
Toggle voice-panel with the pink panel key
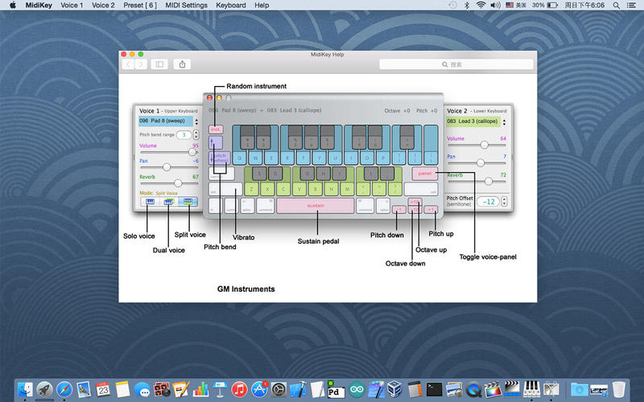426,173
